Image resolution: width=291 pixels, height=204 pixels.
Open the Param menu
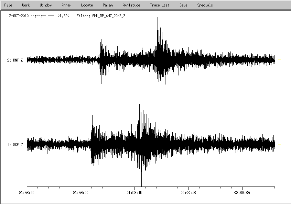click(108, 5)
